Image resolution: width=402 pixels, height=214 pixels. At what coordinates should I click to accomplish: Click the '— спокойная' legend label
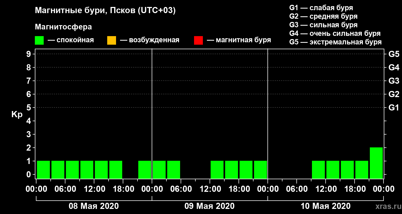pyautogui.click(x=71, y=40)
